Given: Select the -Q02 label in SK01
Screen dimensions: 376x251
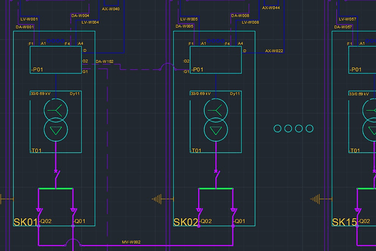Looking at the screenshot, I should 45,221.
